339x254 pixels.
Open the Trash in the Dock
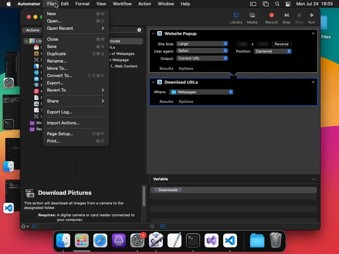point(276,240)
